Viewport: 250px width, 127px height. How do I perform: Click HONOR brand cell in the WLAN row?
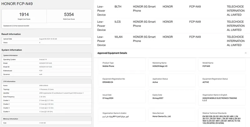167,37
